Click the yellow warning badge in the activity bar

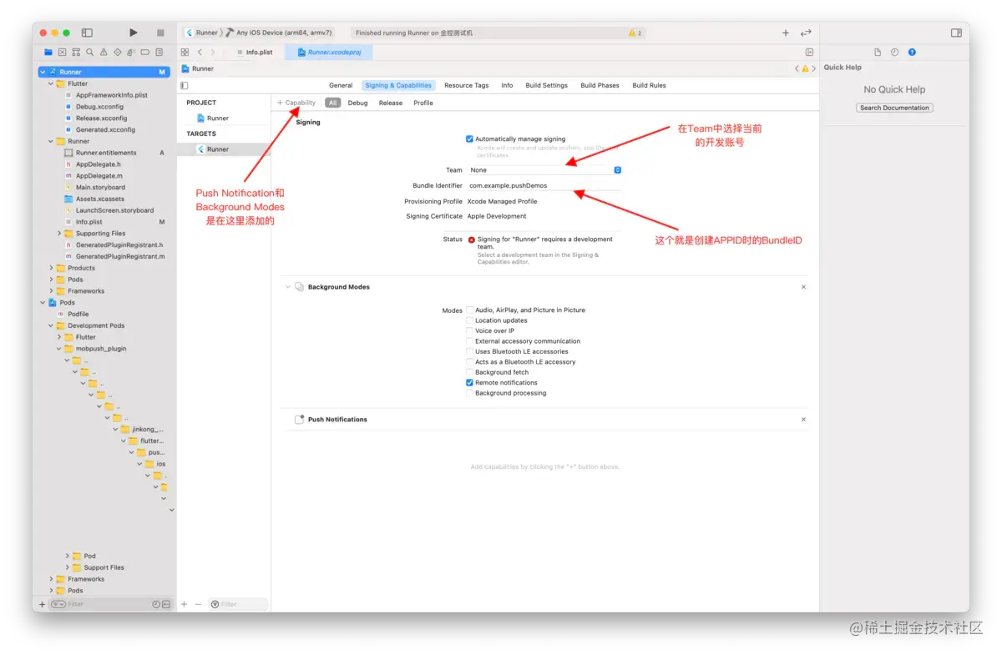[x=635, y=33]
